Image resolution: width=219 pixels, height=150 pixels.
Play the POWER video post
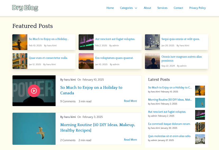click(34, 91)
